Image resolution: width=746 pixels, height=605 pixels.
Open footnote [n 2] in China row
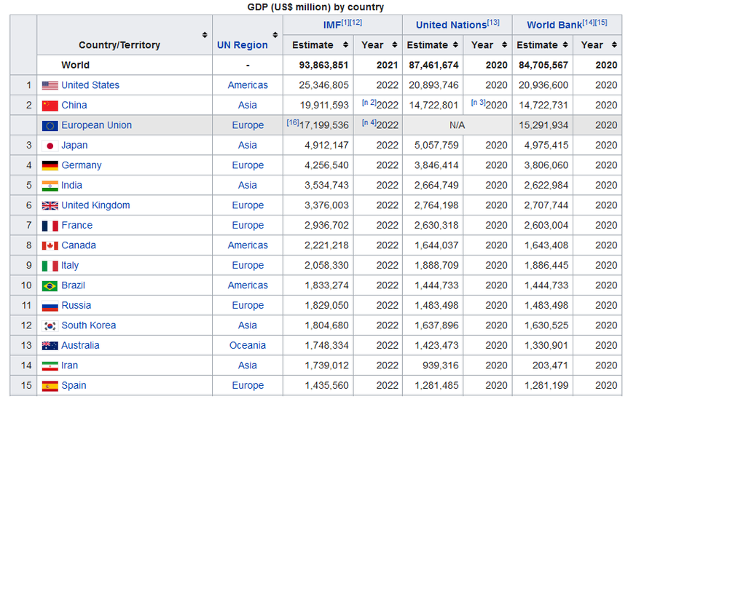pyautogui.click(x=369, y=103)
